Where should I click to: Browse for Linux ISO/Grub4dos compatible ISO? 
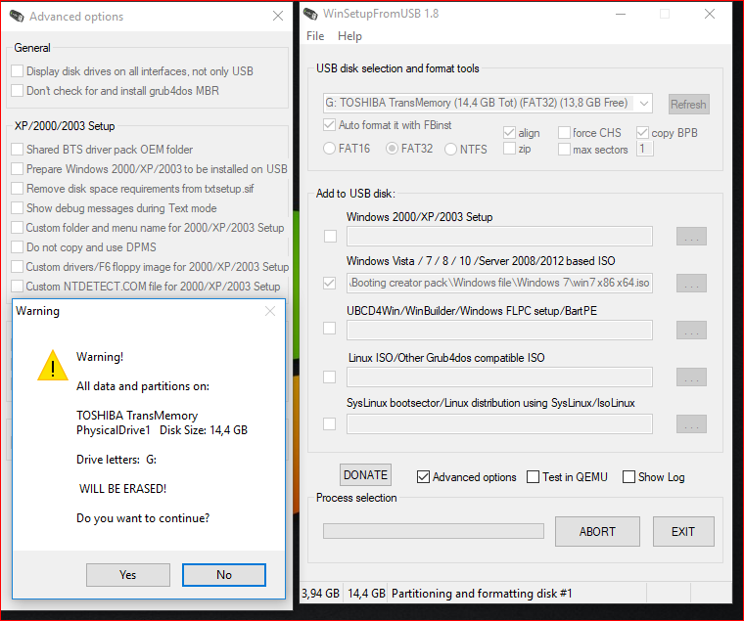pos(691,377)
